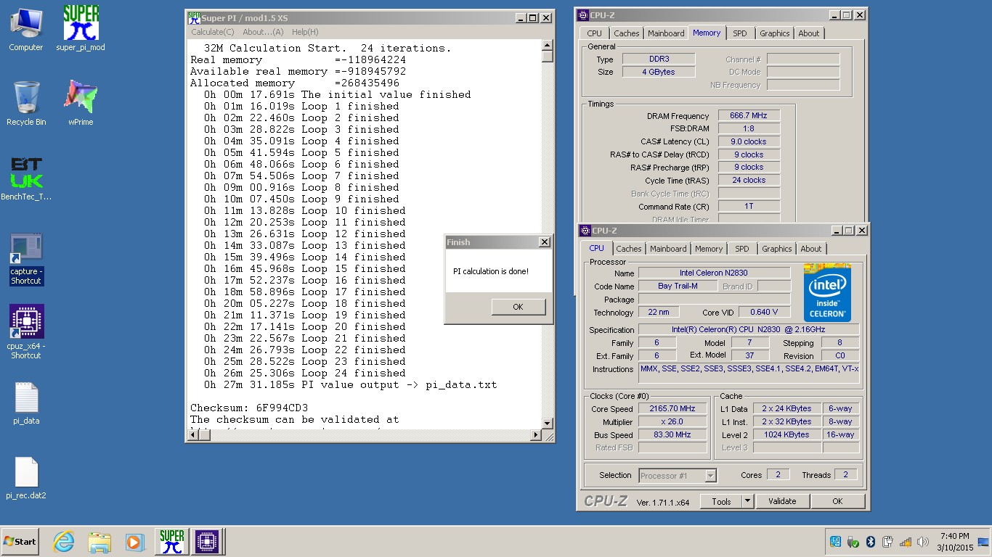
Task: Click the Memory Size 4 GBytes field
Action: tap(659, 72)
